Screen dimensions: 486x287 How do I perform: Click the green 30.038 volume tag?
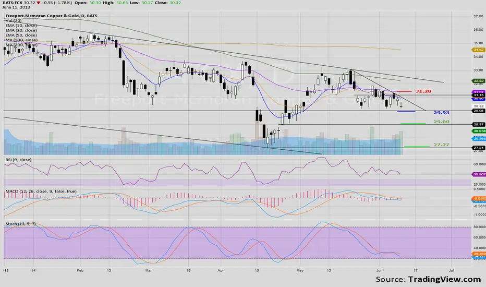pos(479,131)
